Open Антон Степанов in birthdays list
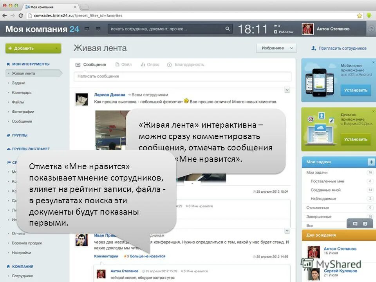The image size is (376, 282). pyautogui.click(x=340, y=249)
